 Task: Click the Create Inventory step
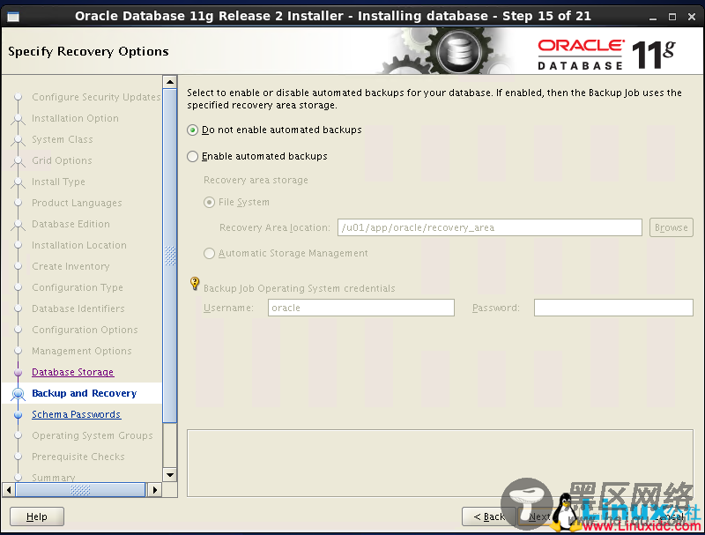pyautogui.click(x=70, y=266)
